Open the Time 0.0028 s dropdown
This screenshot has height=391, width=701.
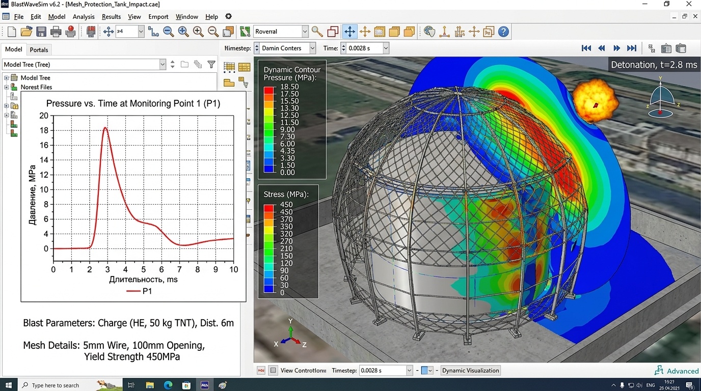coord(386,48)
